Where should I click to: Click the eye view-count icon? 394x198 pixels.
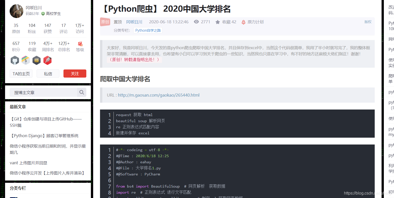pos(196,22)
